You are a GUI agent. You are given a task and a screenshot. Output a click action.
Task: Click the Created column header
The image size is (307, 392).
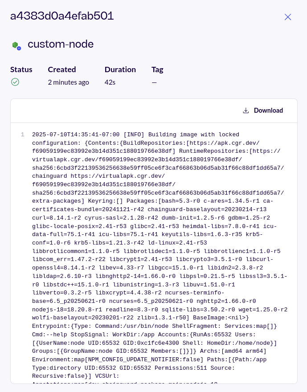(x=61, y=69)
